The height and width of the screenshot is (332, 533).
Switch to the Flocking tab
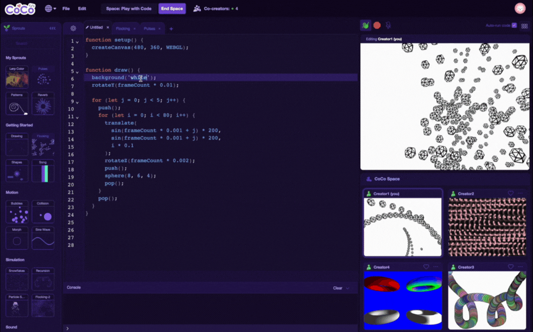[123, 29]
